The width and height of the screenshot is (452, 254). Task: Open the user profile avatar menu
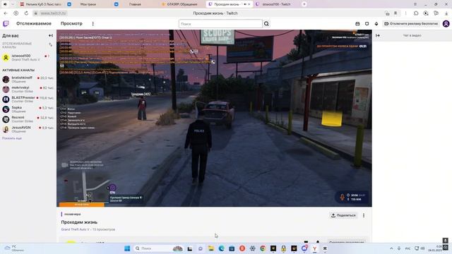click(446, 23)
